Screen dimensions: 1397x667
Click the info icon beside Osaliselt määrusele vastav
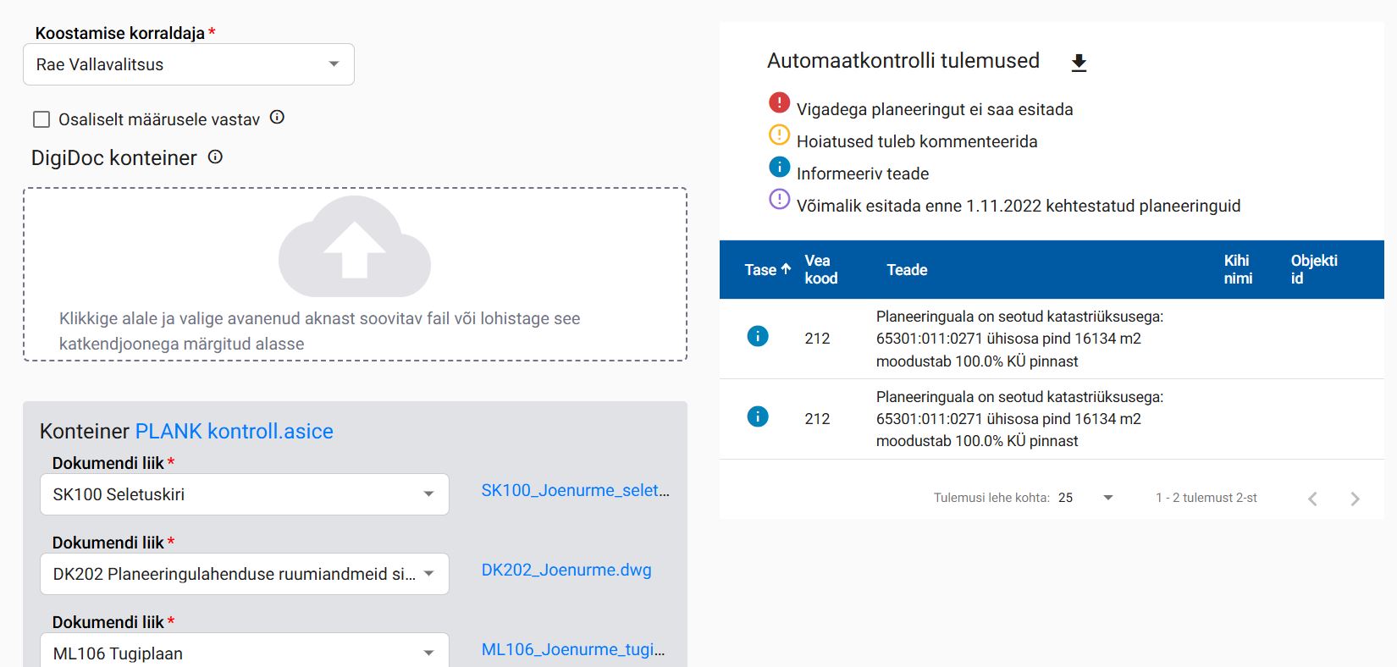click(277, 118)
